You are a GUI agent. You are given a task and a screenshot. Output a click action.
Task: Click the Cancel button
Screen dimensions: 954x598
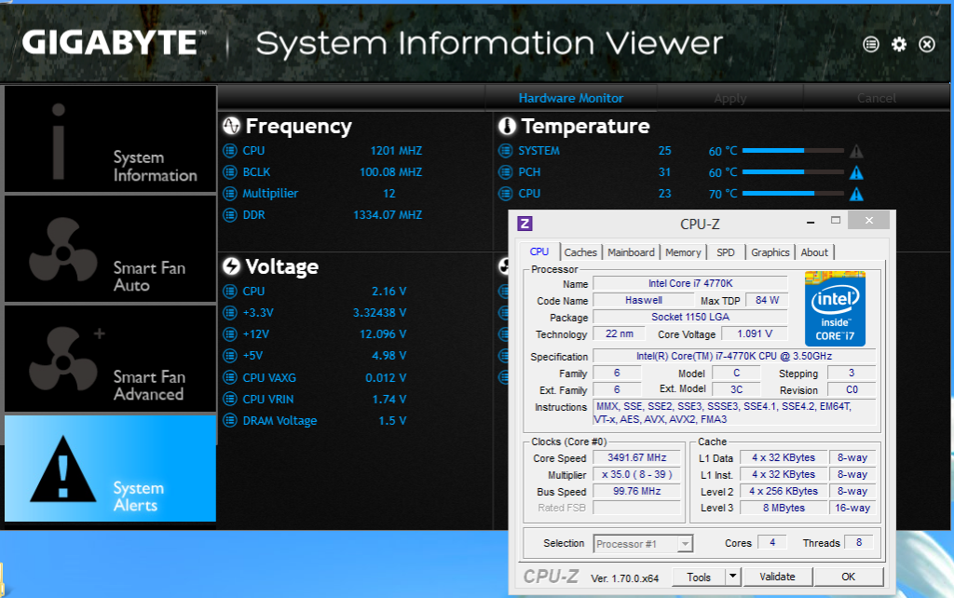(876, 98)
